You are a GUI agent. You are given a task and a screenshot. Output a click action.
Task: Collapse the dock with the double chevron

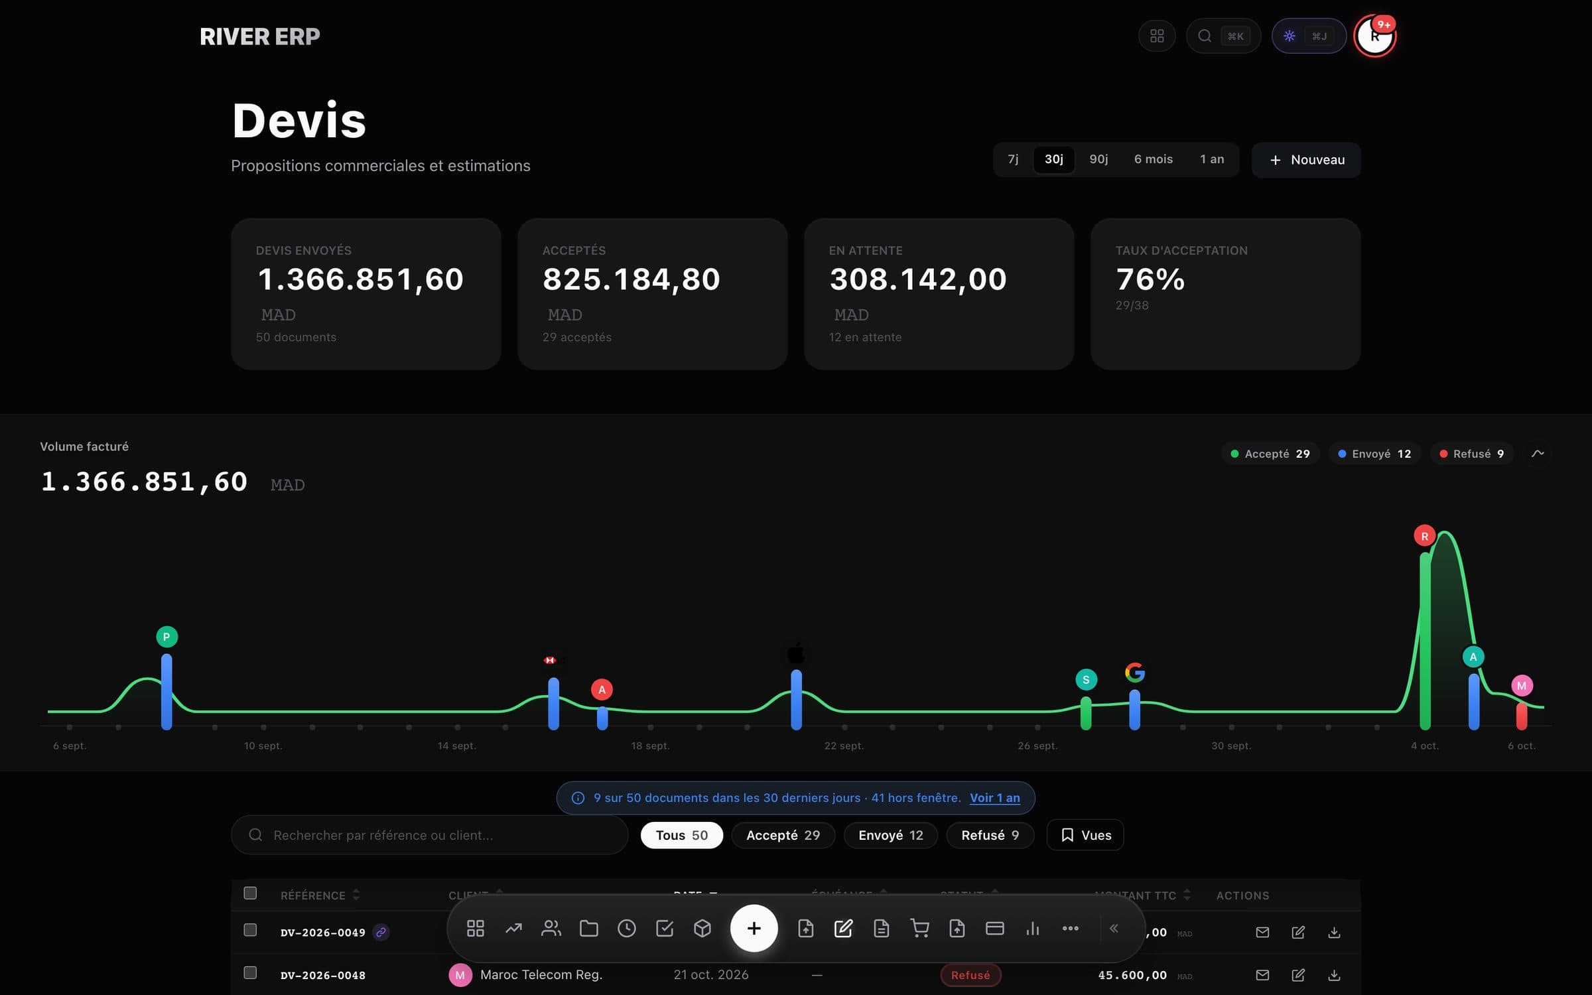[x=1114, y=928]
